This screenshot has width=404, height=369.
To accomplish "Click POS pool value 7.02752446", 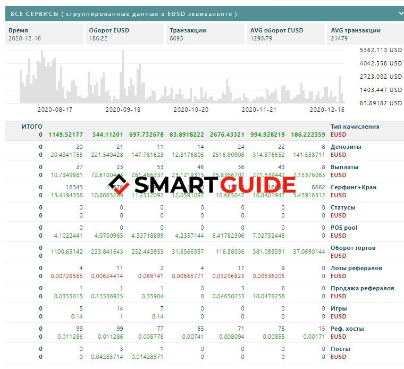I will click(268, 236).
